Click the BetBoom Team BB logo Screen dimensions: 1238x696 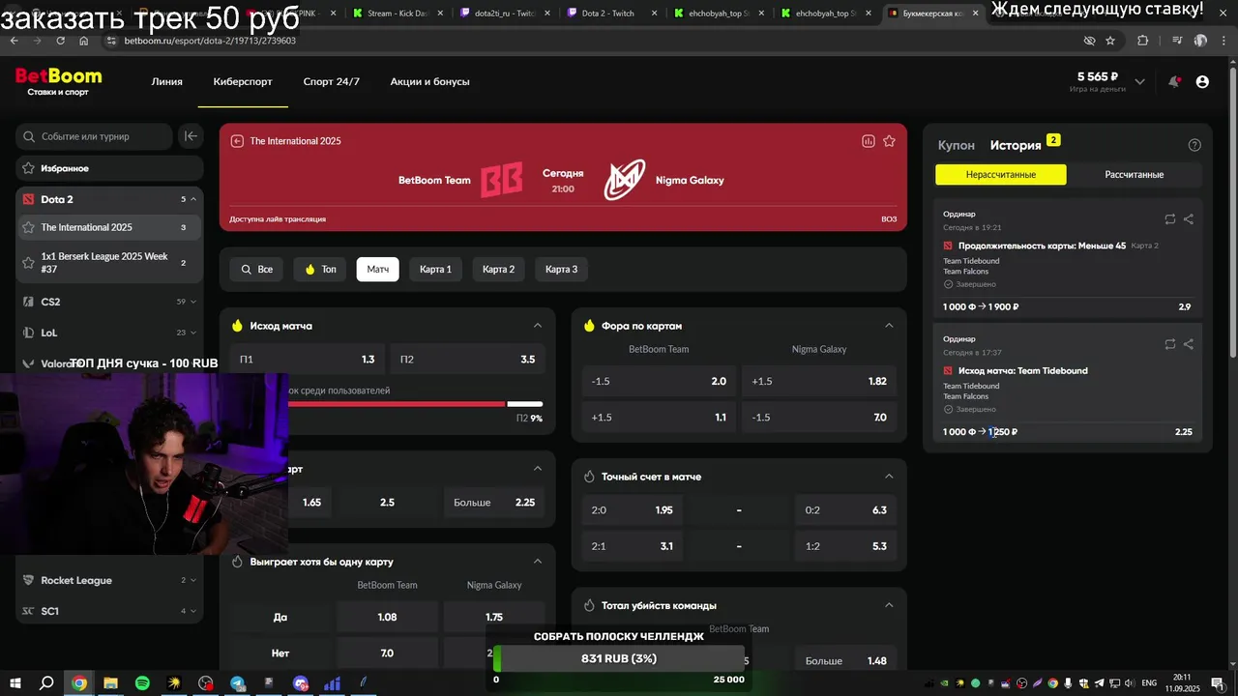502,180
